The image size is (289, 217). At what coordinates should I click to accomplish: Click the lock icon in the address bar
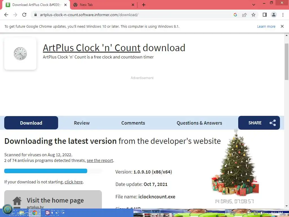(36, 15)
